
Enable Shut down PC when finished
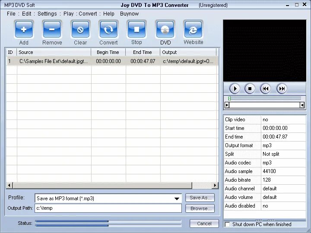click(228, 224)
